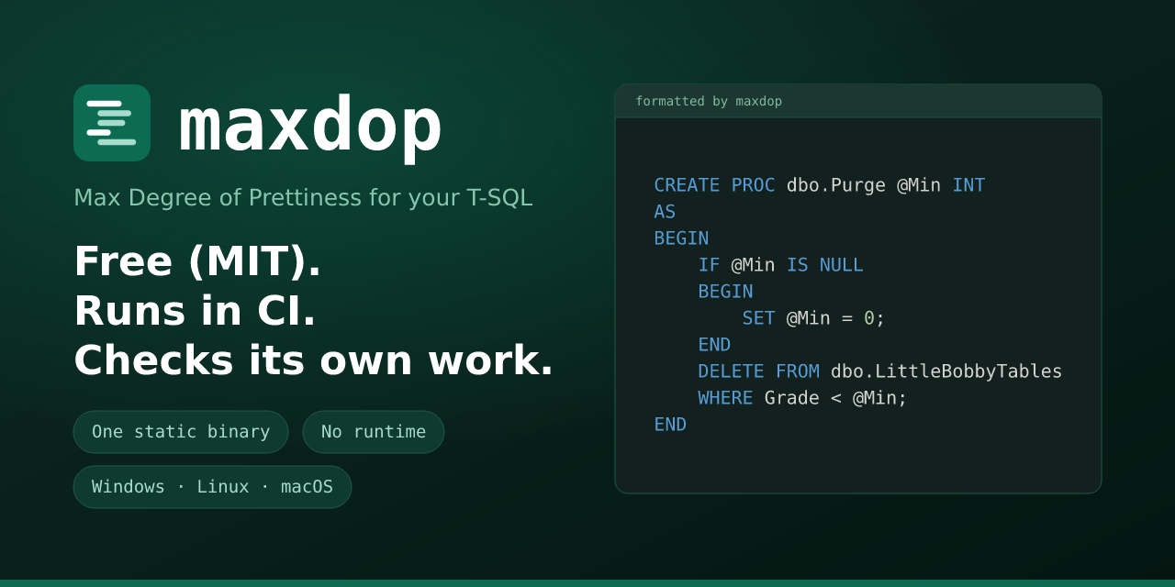Click the 'Windows · Linux · macOS' pill
The height and width of the screenshot is (587, 1175).
pyautogui.click(x=212, y=487)
